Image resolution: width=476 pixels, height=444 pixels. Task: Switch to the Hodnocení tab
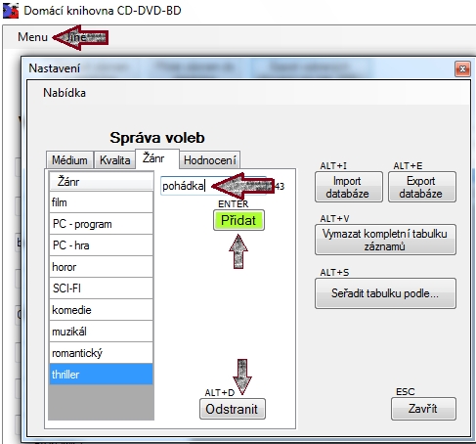pyautogui.click(x=210, y=160)
